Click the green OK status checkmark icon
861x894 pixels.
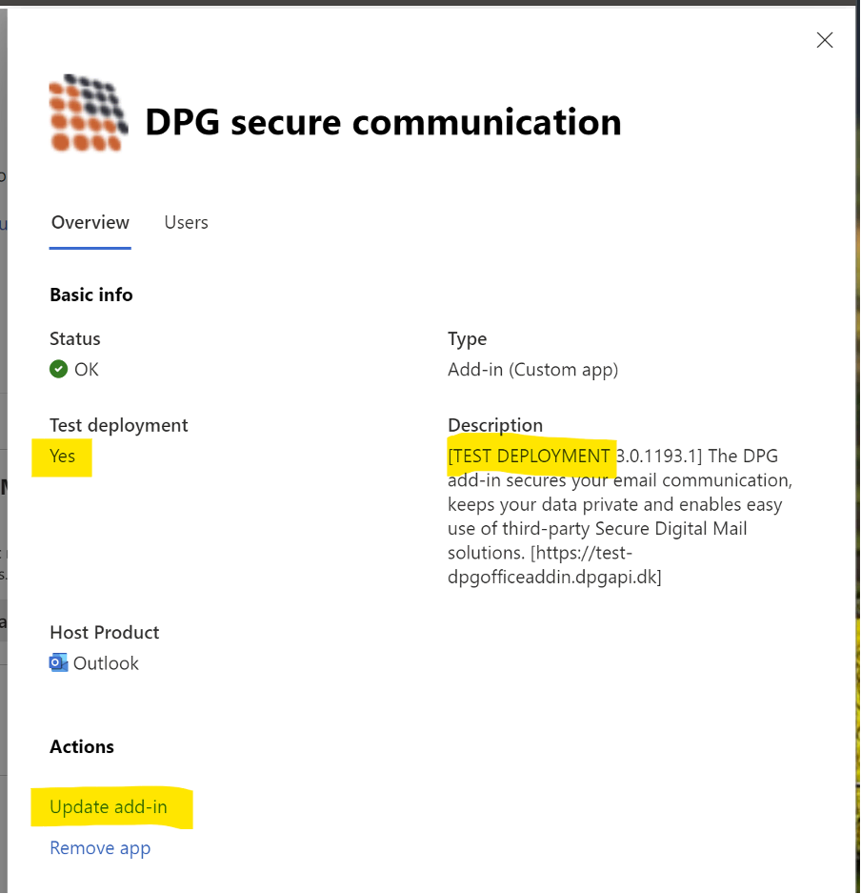[x=58, y=369]
